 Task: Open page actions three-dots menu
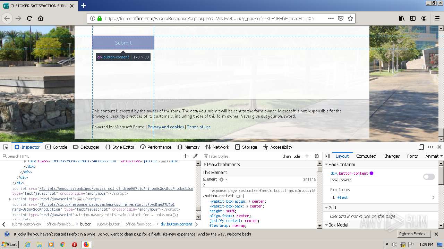(x=331, y=18)
